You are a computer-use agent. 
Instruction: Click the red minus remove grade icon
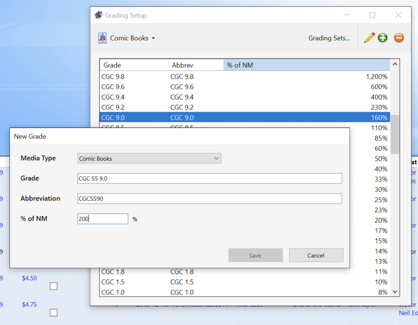pos(399,38)
